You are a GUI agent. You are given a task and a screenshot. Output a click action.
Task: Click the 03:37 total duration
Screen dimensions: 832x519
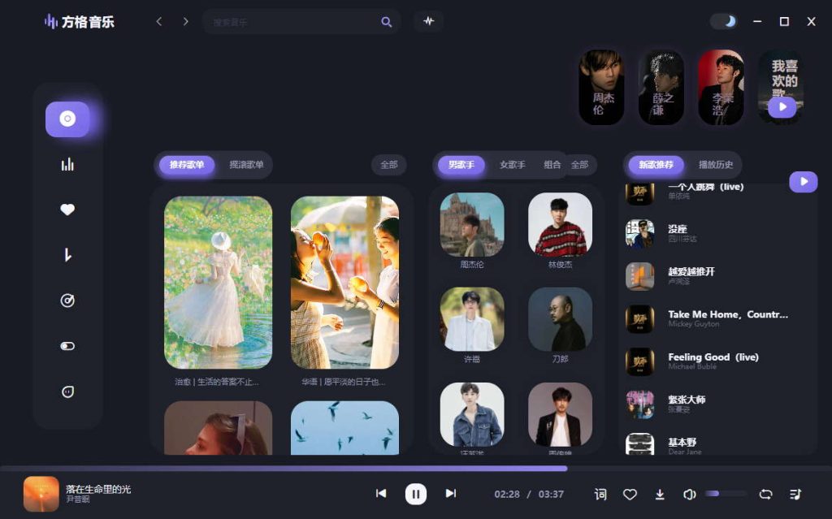point(551,494)
